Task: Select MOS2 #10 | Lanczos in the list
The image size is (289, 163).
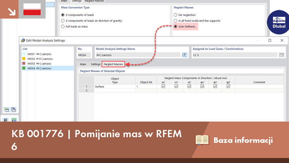Action: [48, 59]
